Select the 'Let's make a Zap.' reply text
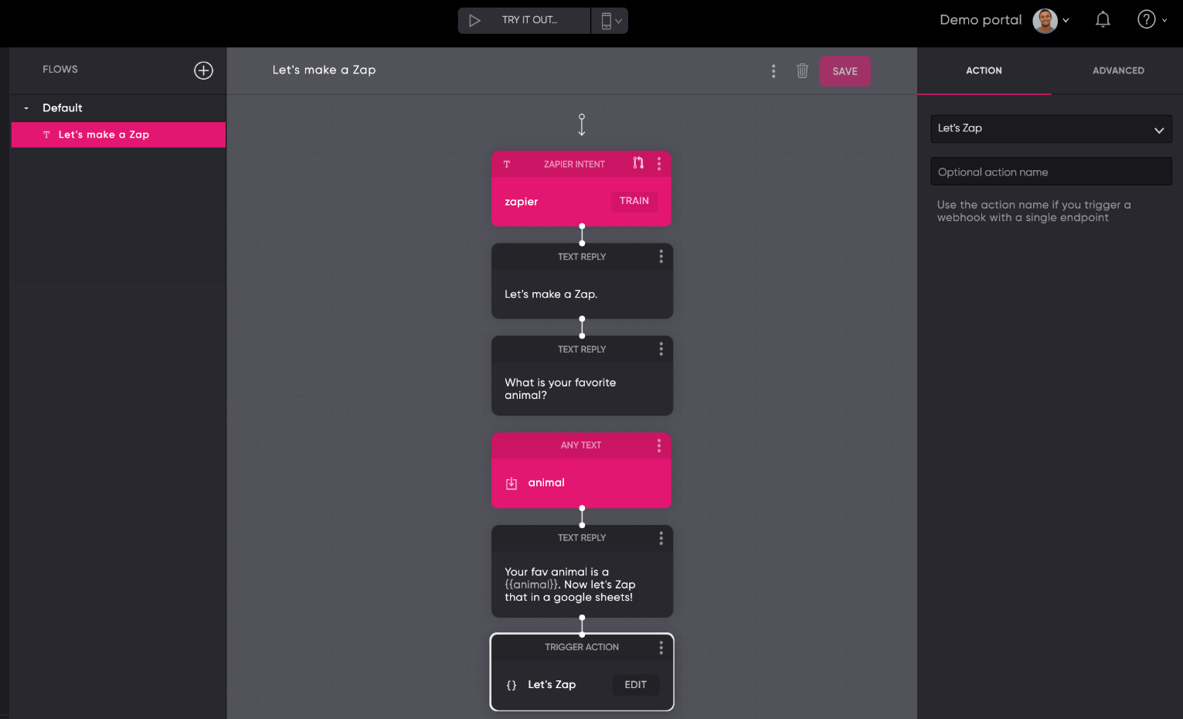The width and height of the screenshot is (1183, 719). tap(551, 295)
